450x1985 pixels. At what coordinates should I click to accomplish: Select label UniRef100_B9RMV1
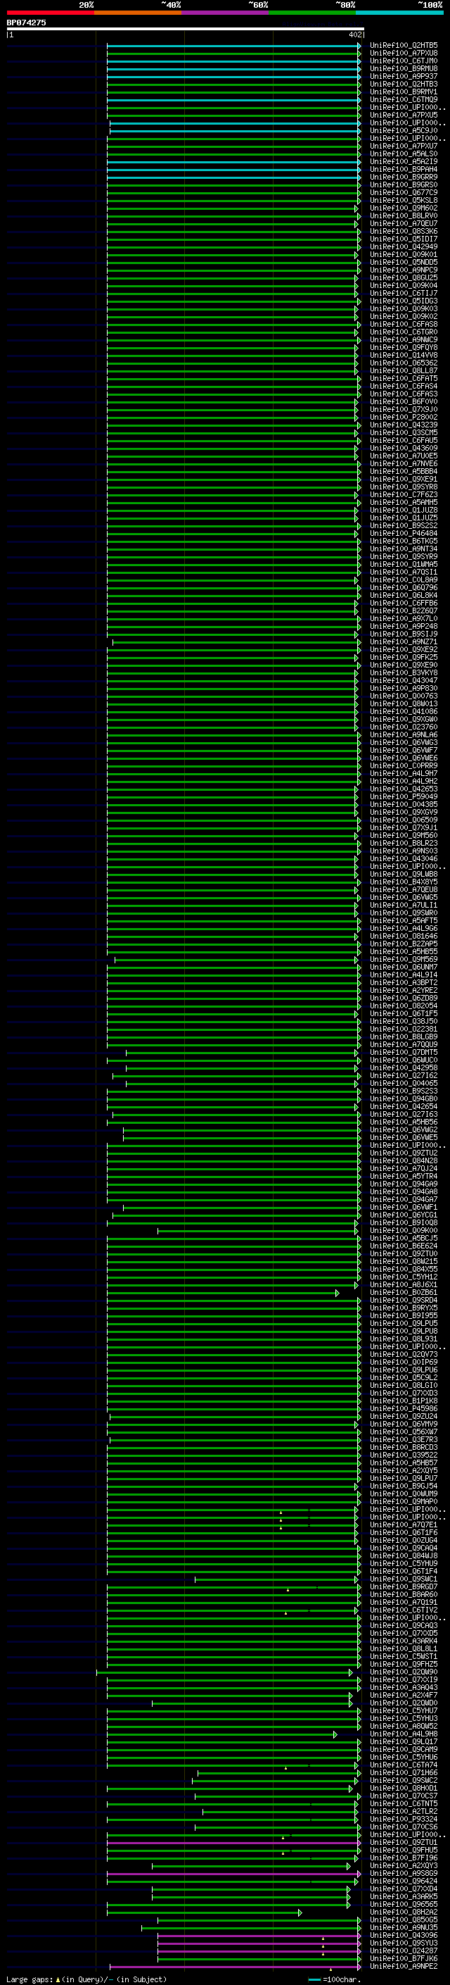pos(404,92)
